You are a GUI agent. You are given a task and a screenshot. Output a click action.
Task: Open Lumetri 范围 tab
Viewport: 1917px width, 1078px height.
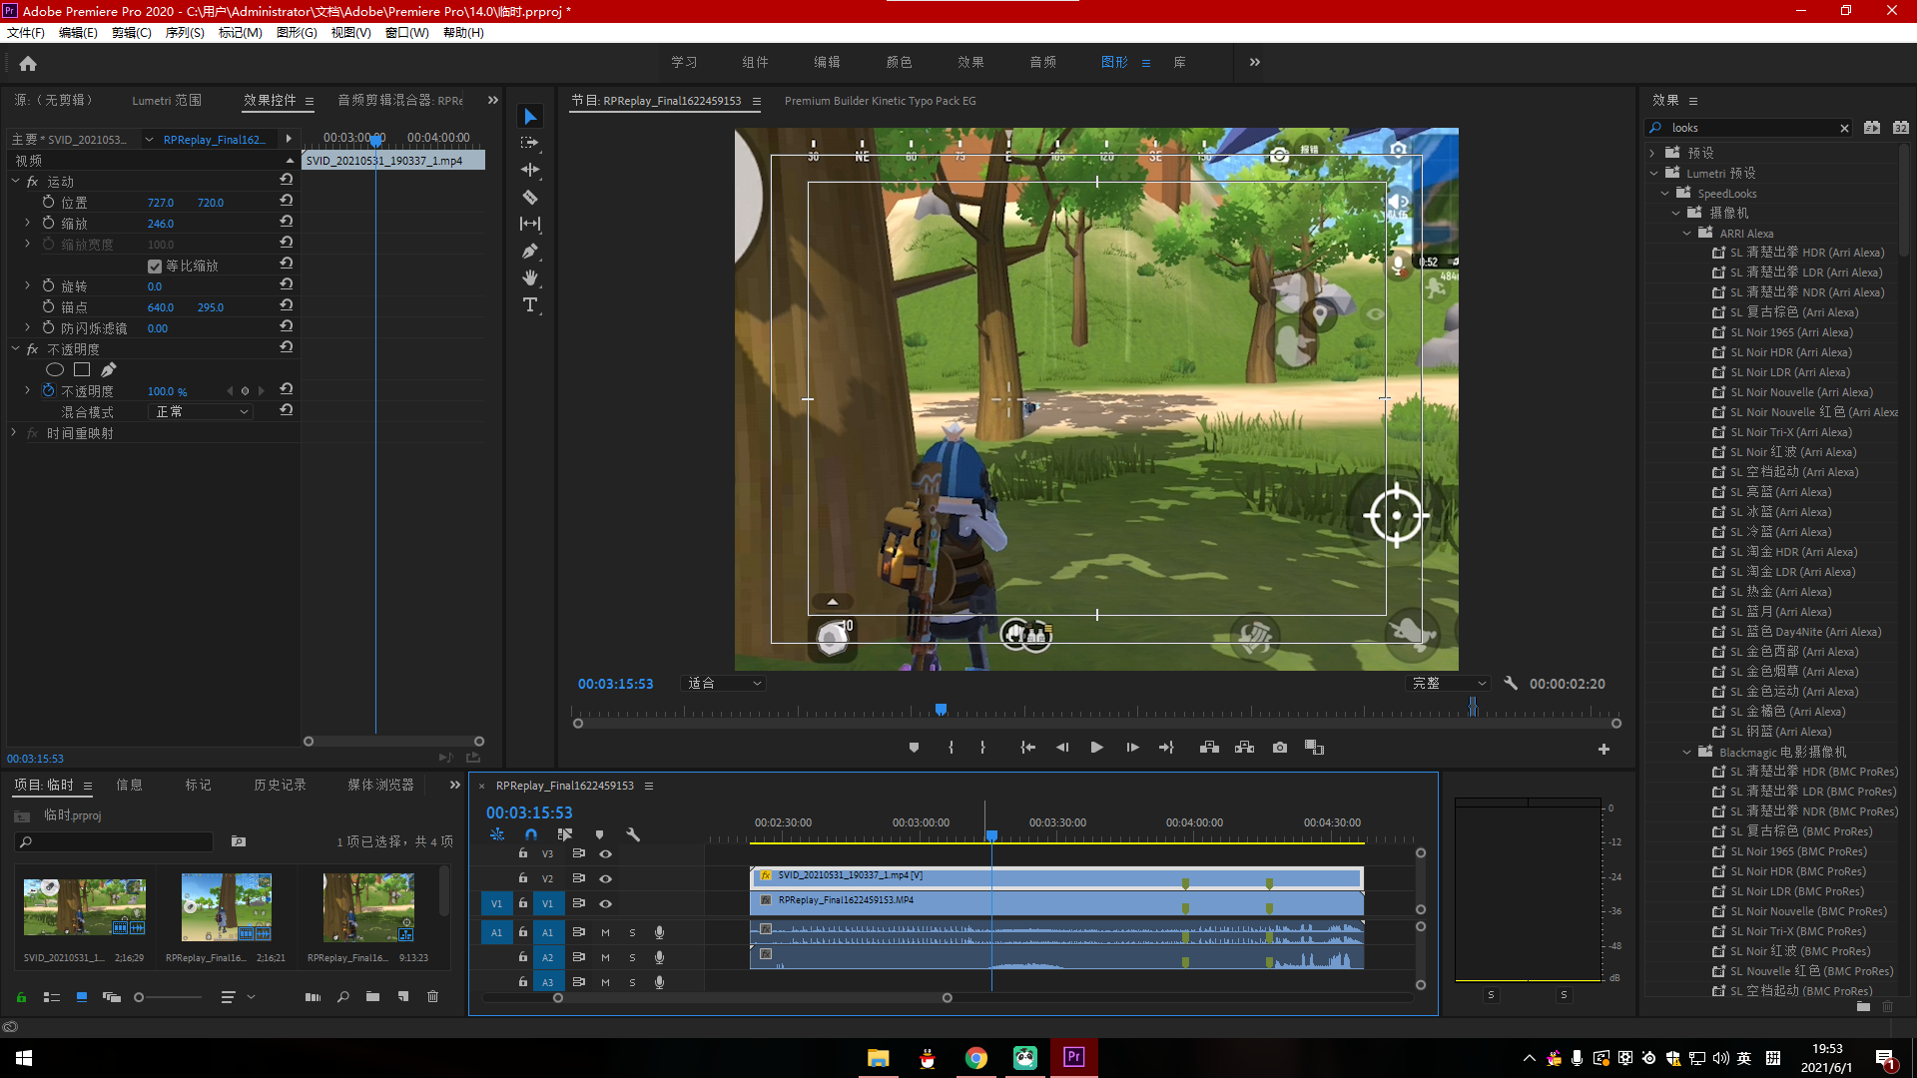point(166,100)
